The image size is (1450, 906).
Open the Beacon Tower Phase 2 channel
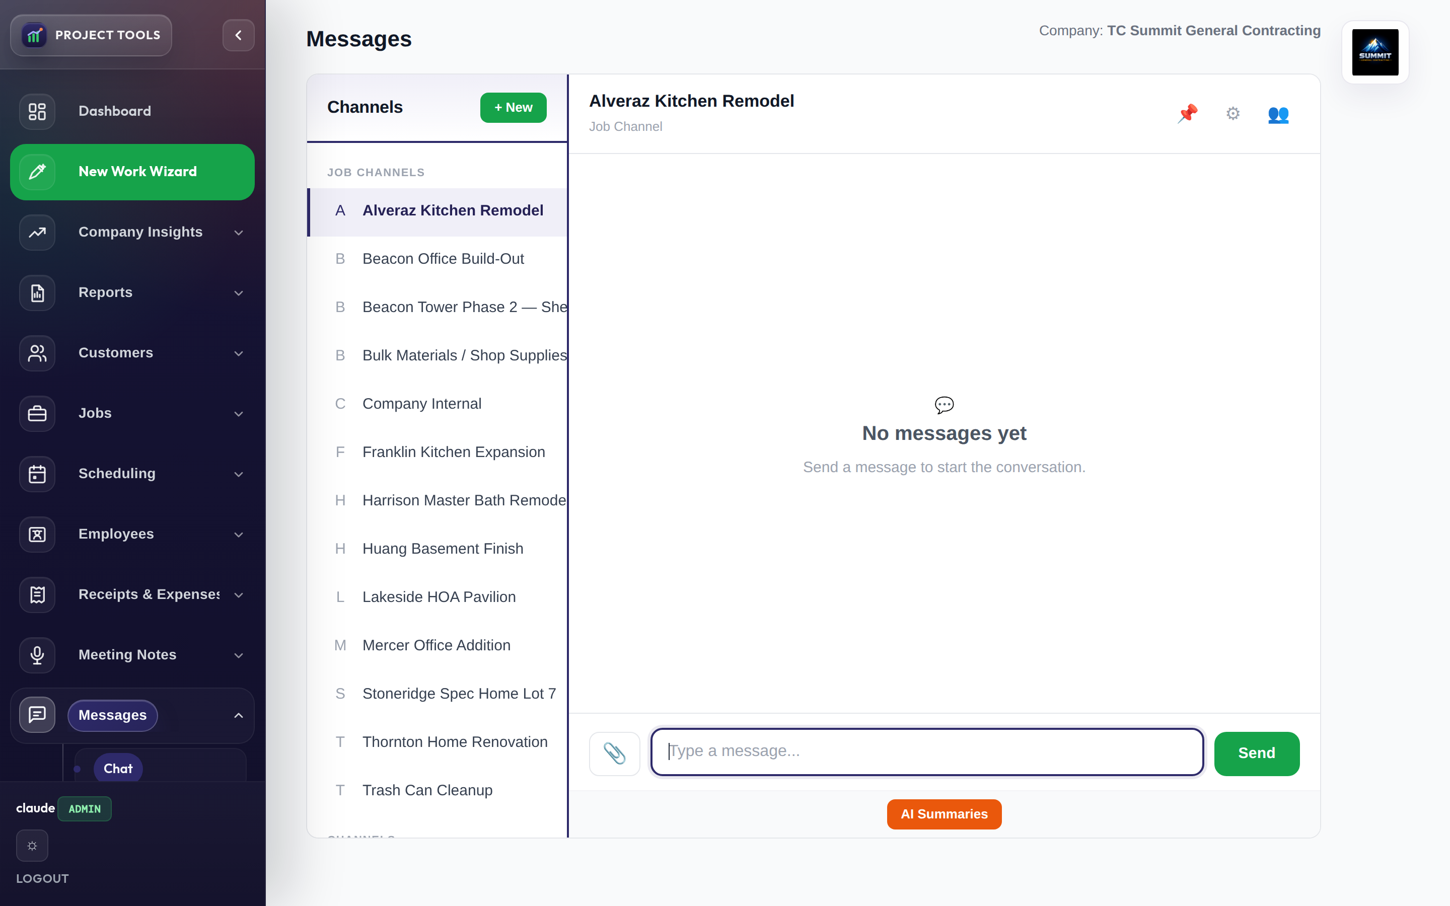click(438, 308)
